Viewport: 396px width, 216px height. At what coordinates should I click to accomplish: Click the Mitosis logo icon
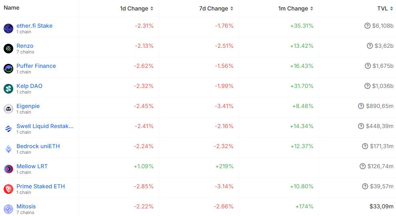pos(8,209)
